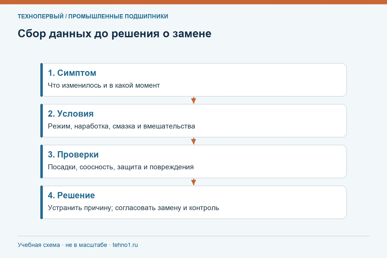The width and height of the screenshot is (387, 258).
Task: Select the step title "3. Проверки"
Action: pyautogui.click(x=73, y=155)
